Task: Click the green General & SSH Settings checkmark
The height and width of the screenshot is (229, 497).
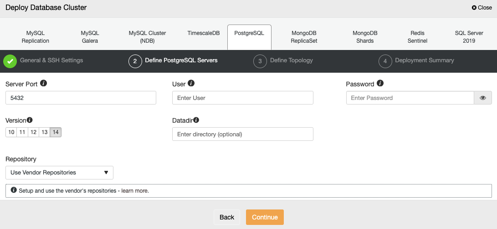Action: 10,61
